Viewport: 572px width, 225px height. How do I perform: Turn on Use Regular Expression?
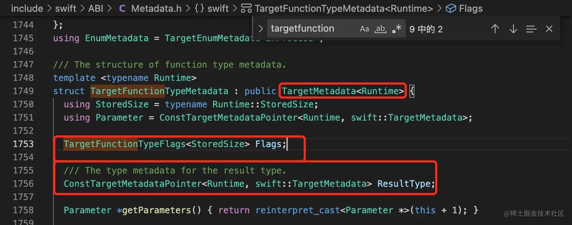[396, 29]
